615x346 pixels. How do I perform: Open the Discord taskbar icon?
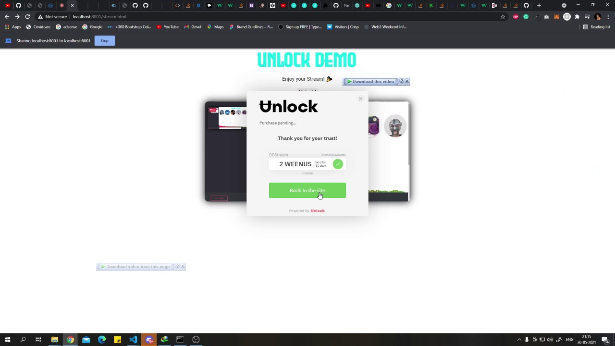pyautogui.click(x=149, y=340)
